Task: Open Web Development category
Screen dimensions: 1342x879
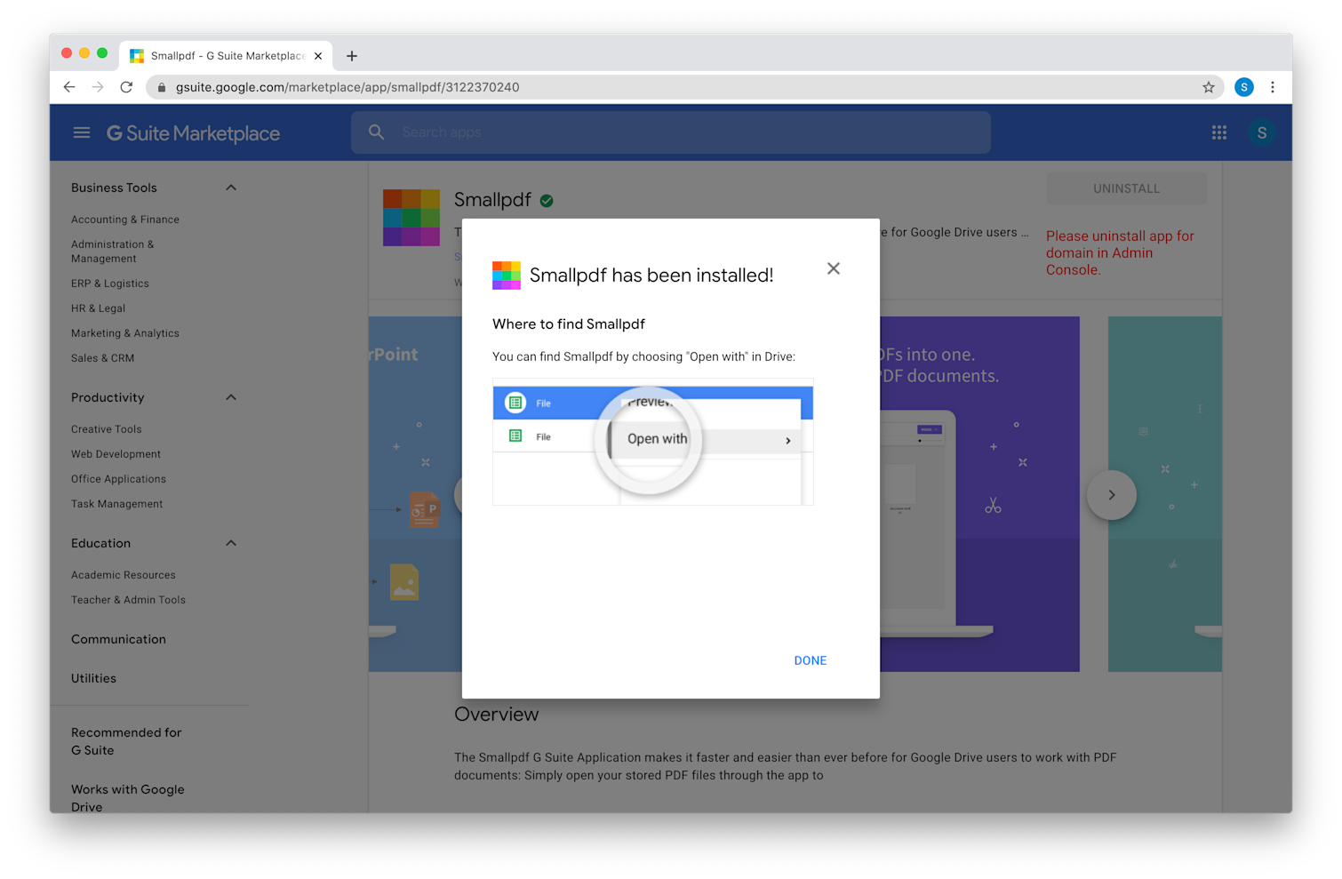Action: pyautogui.click(x=116, y=454)
